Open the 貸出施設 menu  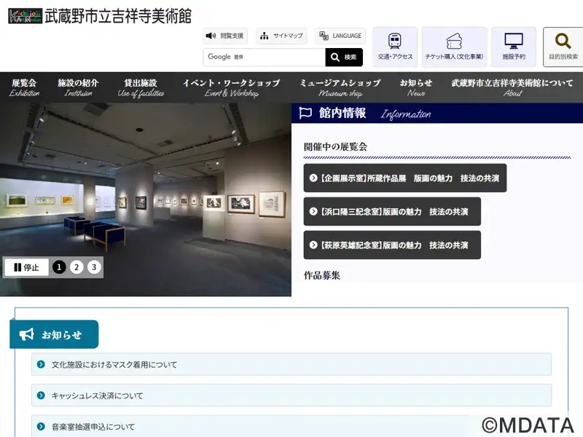pyautogui.click(x=141, y=87)
